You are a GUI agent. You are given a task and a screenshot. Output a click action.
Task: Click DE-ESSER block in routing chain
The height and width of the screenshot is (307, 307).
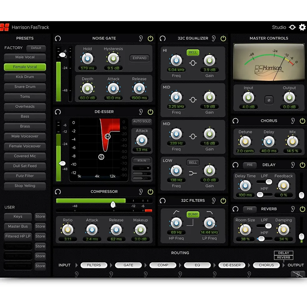tap(232, 265)
